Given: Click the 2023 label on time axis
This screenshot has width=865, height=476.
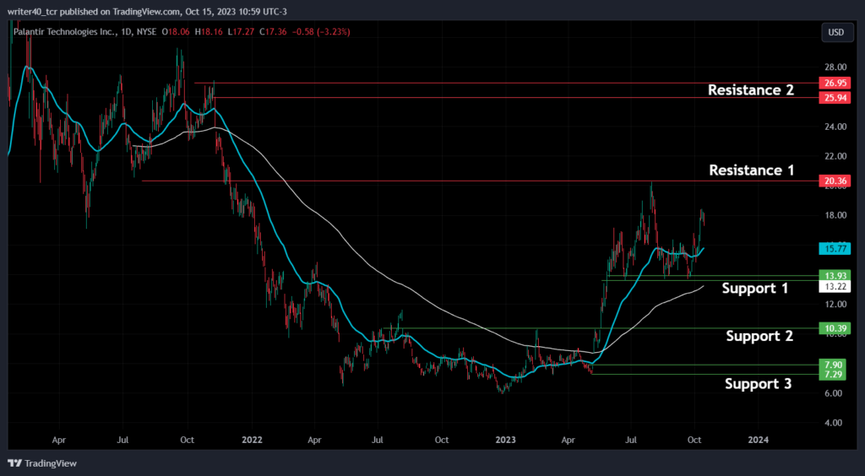Looking at the screenshot, I should 505,441.
